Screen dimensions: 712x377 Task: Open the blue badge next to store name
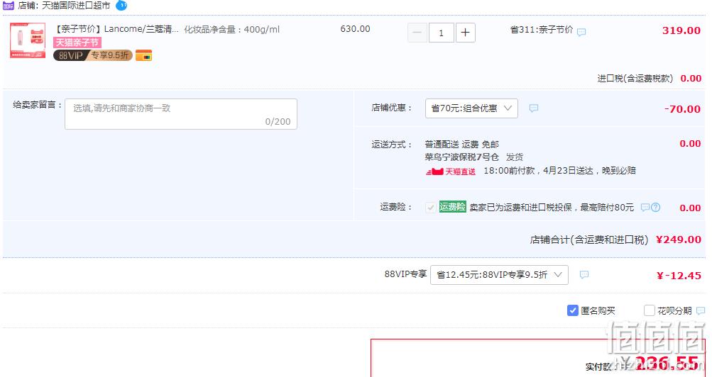coord(121,6)
